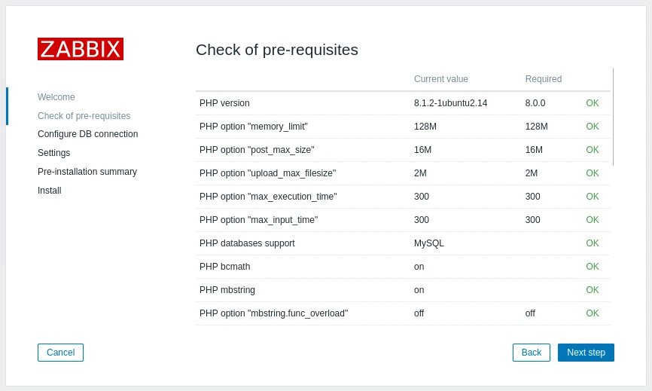Click the MySQL value
Viewport: 652px width, 391px height.
[x=429, y=243]
